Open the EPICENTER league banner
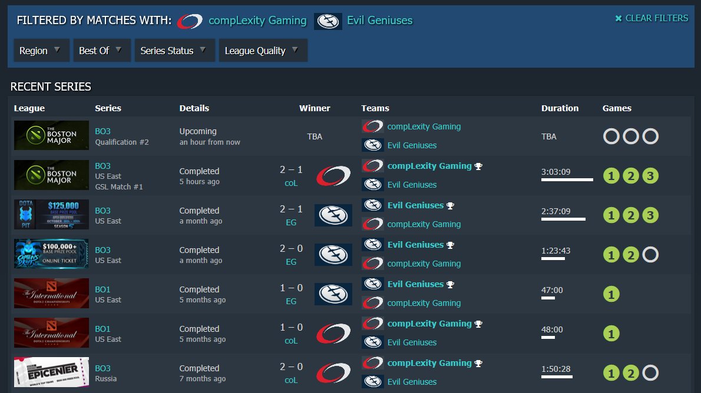The width and height of the screenshot is (701, 393). pyautogui.click(x=51, y=372)
